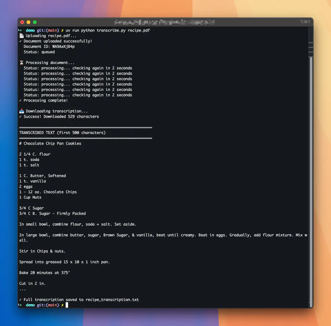Screen dimensions: 331x326
Task: Click the checkmark before Full transcription saved
Action: (x=21, y=299)
